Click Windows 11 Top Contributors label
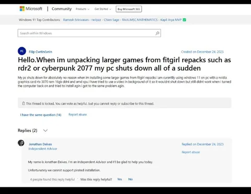The image size is (251, 194). [40, 20]
